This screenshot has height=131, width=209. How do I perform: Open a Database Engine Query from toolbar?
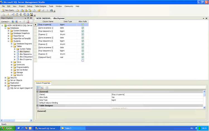[x=18, y=10]
